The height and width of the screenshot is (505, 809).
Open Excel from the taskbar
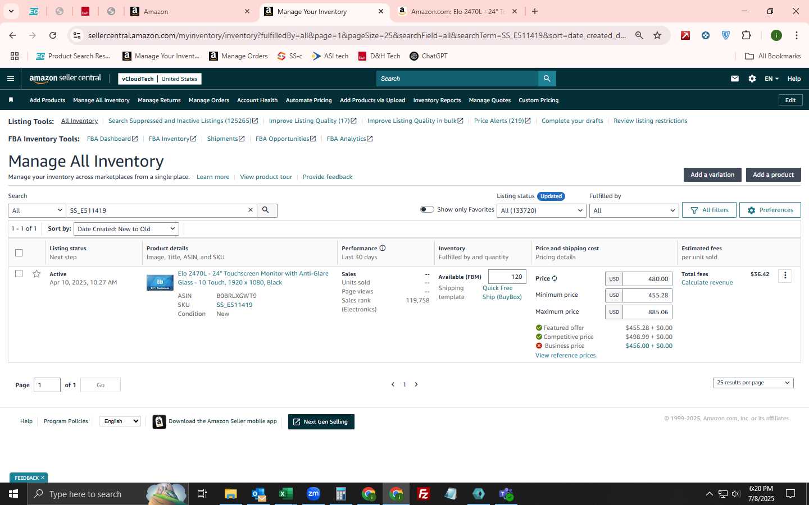pyautogui.click(x=285, y=494)
